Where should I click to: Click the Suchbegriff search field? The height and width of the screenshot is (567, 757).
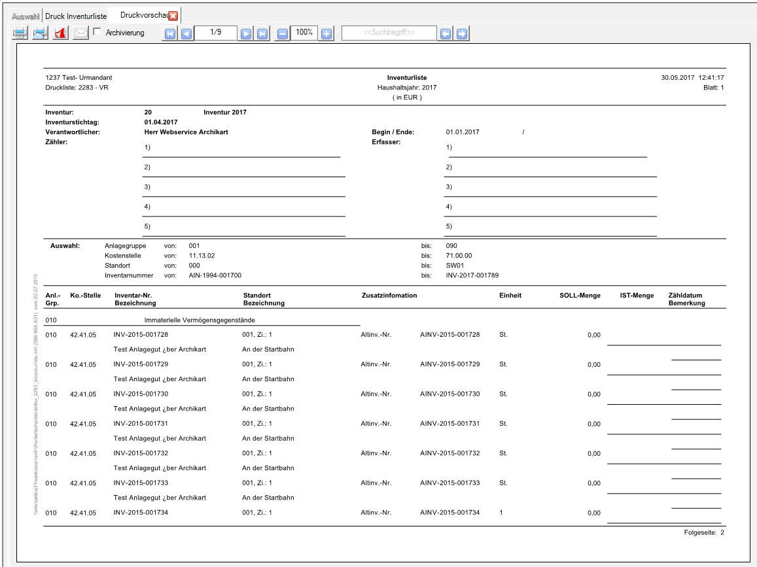[x=389, y=33]
